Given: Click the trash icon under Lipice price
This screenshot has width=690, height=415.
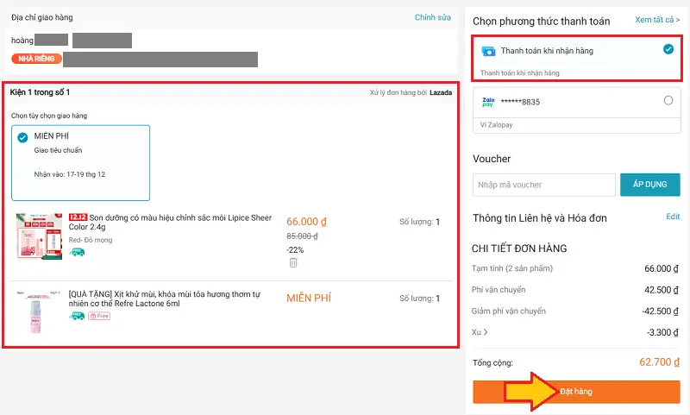Looking at the screenshot, I should click(x=293, y=263).
